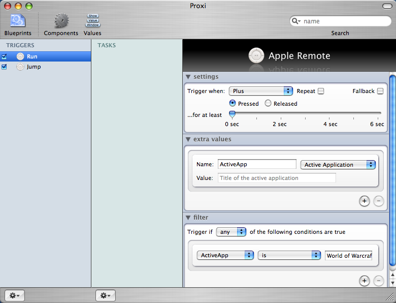Open the triggers gear action menu
This screenshot has width=396, height=303.
(14, 295)
